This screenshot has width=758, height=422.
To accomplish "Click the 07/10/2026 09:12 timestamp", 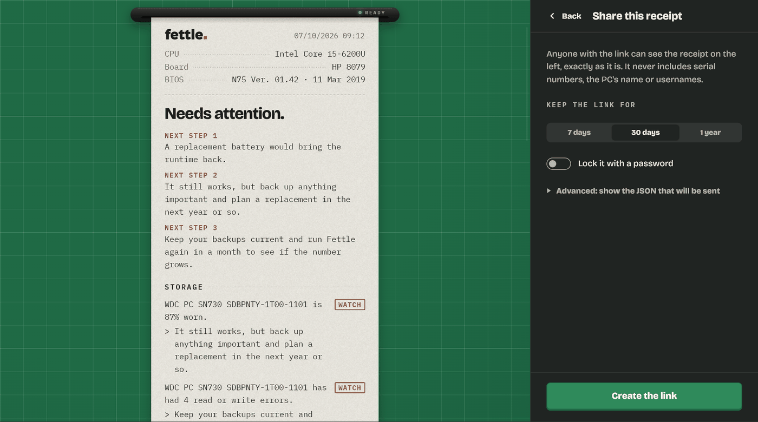I will pyautogui.click(x=329, y=36).
